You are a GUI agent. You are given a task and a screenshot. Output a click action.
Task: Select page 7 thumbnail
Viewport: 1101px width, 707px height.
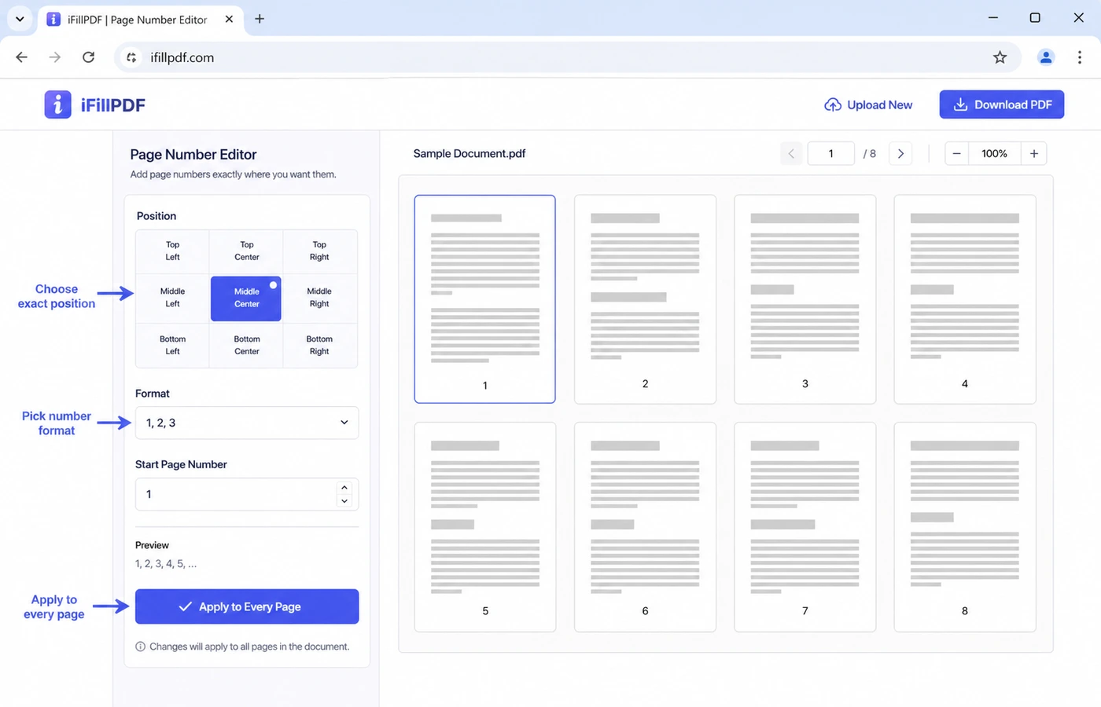tap(805, 527)
